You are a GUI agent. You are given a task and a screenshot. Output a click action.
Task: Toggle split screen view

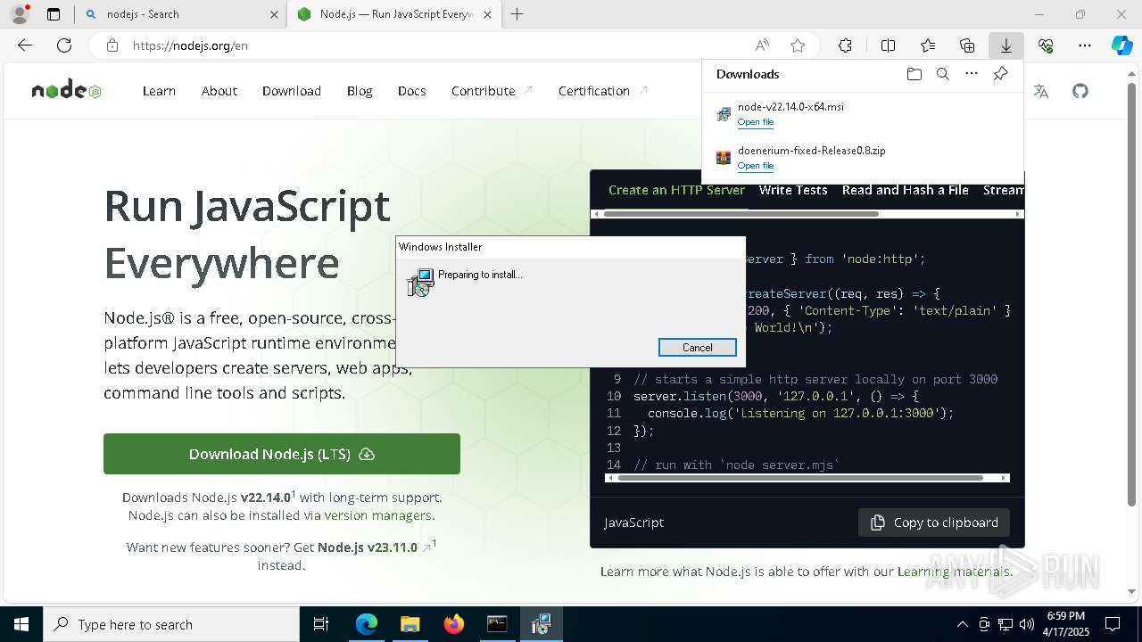click(888, 45)
